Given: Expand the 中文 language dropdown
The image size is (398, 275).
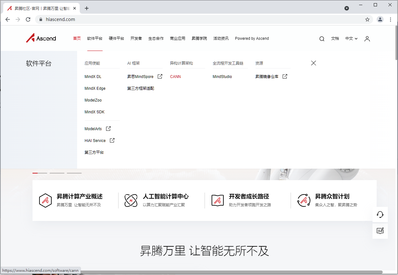Looking at the screenshot, I should (351, 39).
